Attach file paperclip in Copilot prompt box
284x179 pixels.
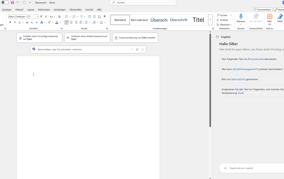click(137, 49)
